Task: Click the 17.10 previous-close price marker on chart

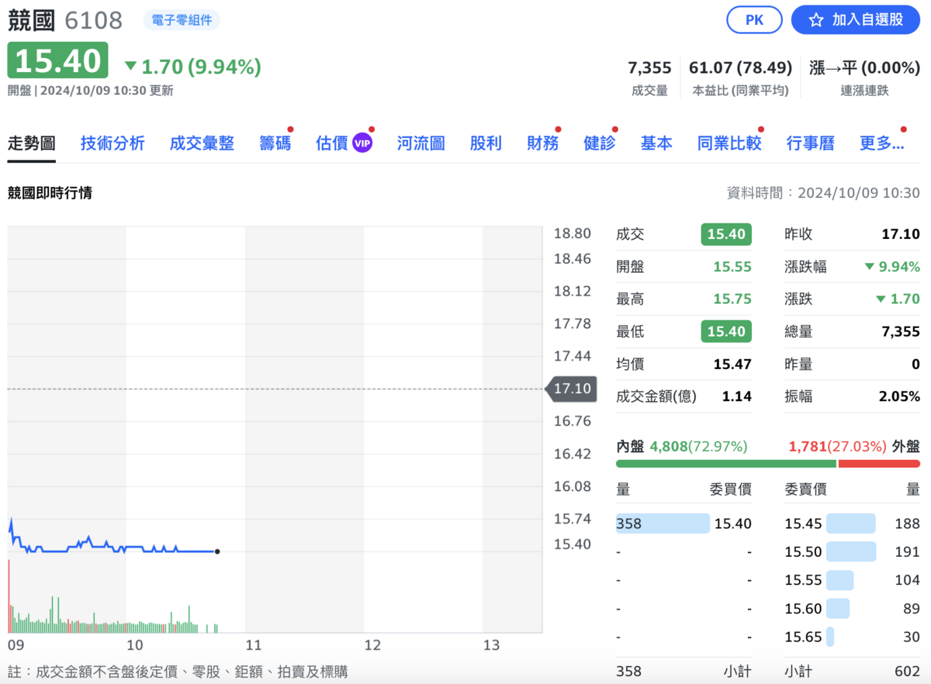Action: [572, 389]
